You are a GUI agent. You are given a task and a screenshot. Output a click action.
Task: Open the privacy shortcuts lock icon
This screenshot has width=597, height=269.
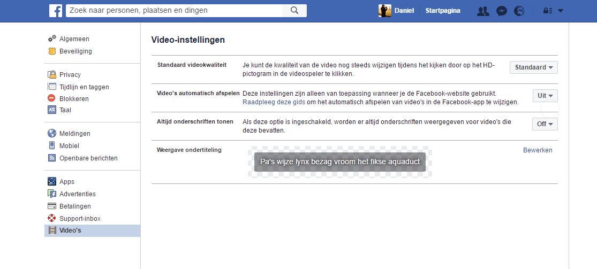pos(547,11)
